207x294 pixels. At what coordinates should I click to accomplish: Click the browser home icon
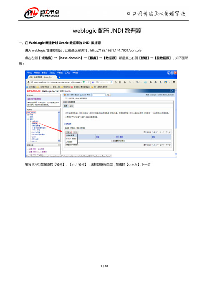(125, 83)
